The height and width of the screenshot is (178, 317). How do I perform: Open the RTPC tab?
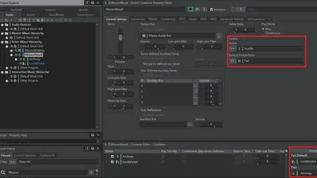(182, 19)
